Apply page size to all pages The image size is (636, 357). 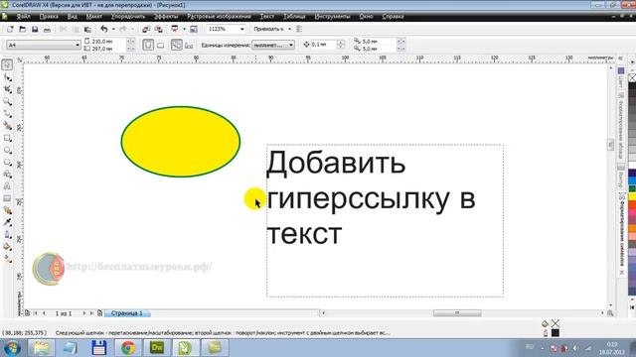pos(177,45)
